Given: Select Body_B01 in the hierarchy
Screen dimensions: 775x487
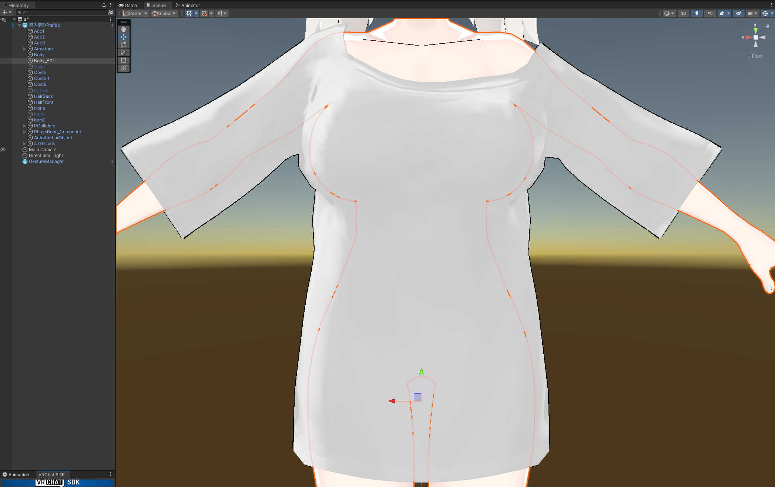Looking at the screenshot, I should pos(44,61).
